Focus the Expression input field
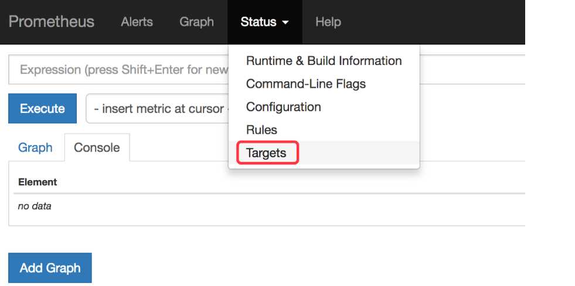 point(117,70)
